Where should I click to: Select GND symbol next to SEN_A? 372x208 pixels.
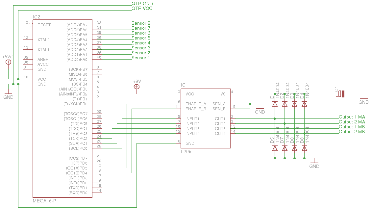point(260,111)
